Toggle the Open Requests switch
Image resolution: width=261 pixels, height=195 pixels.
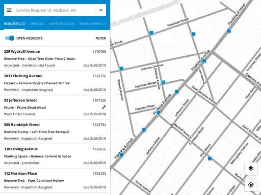(10, 38)
